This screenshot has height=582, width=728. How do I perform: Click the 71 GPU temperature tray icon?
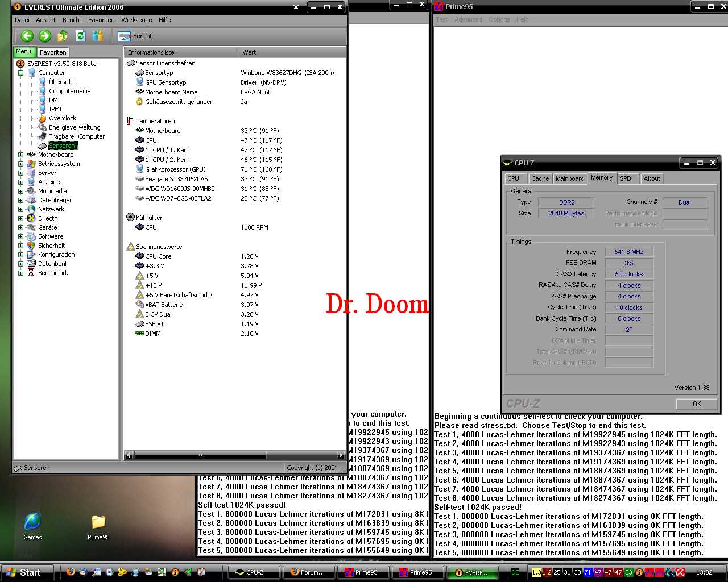coord(588,572)
